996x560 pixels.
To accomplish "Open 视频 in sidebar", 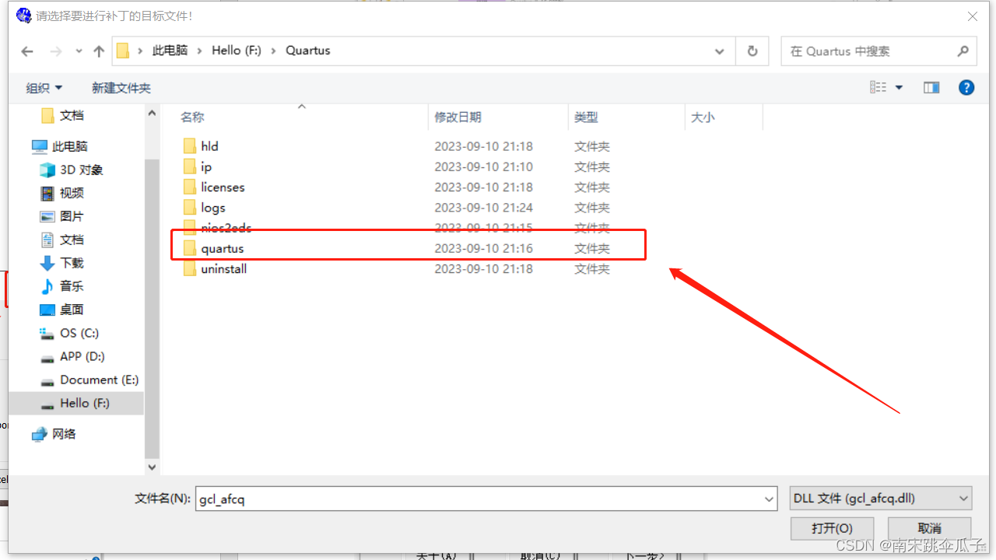I will click(x=62, y=193).
